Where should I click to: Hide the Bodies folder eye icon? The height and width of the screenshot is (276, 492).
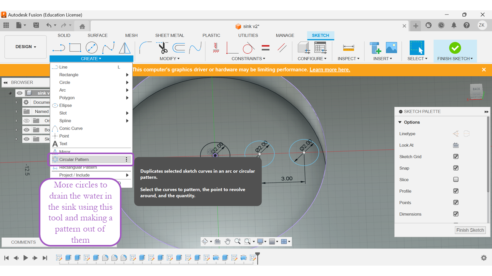point(26,130)
